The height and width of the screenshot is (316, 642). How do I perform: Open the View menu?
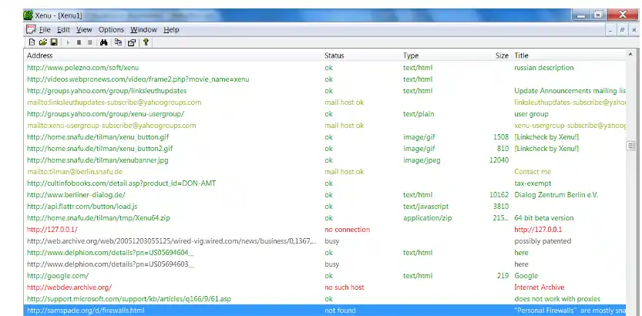point(84,29)
